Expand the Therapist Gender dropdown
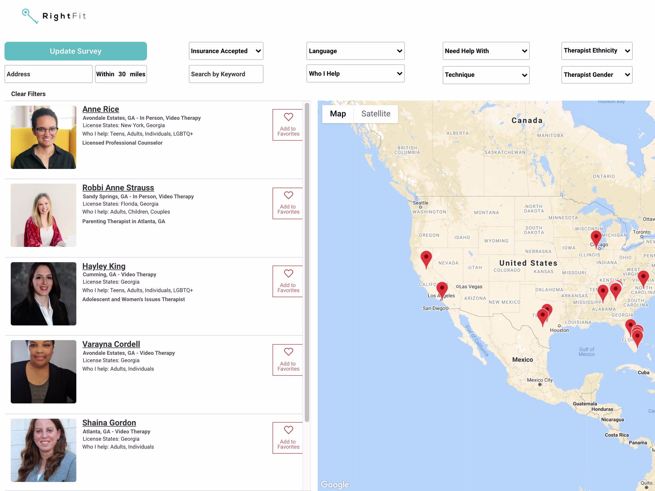The image size is (655, 491). (596, 75)
